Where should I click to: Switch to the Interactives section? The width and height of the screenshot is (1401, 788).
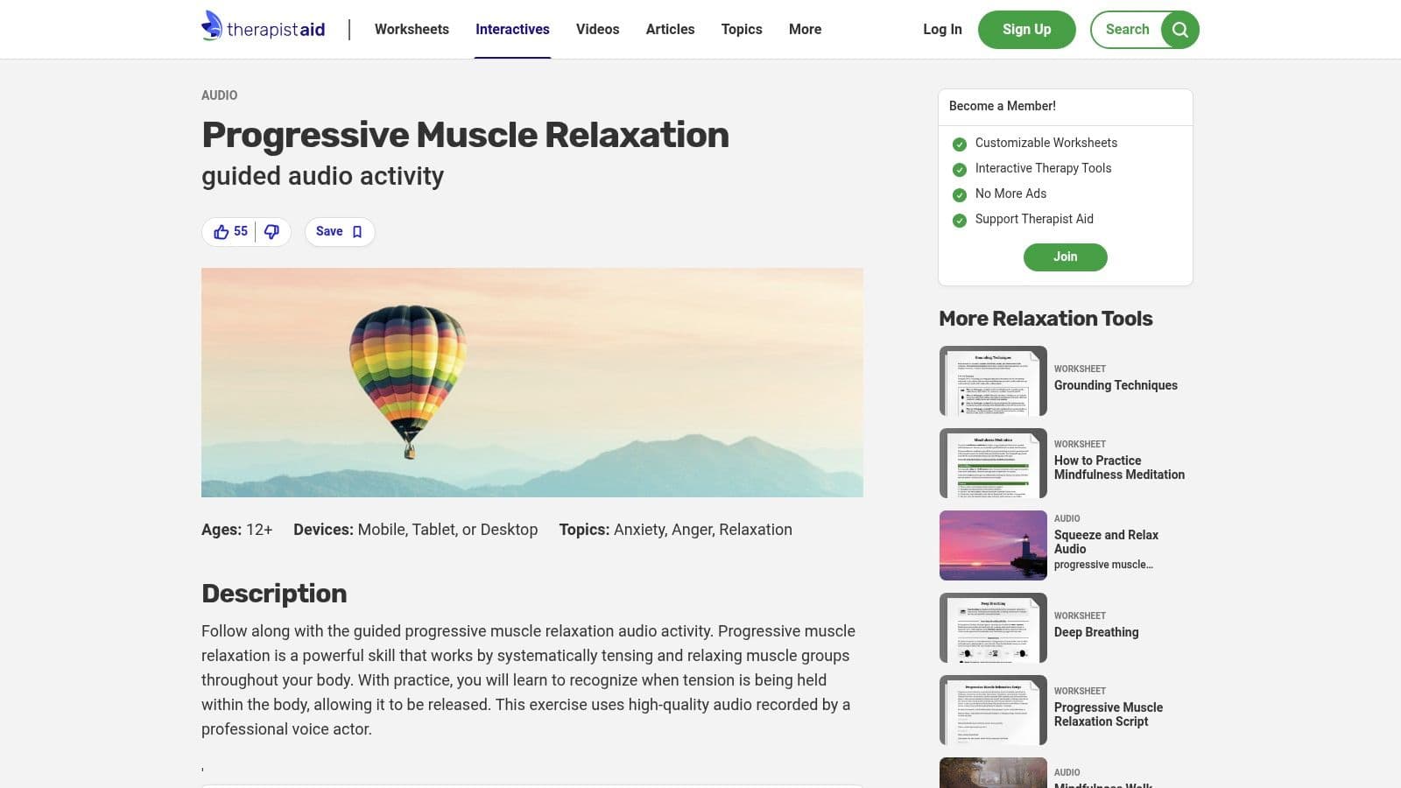pyautogui.click(x=512, y=29)
